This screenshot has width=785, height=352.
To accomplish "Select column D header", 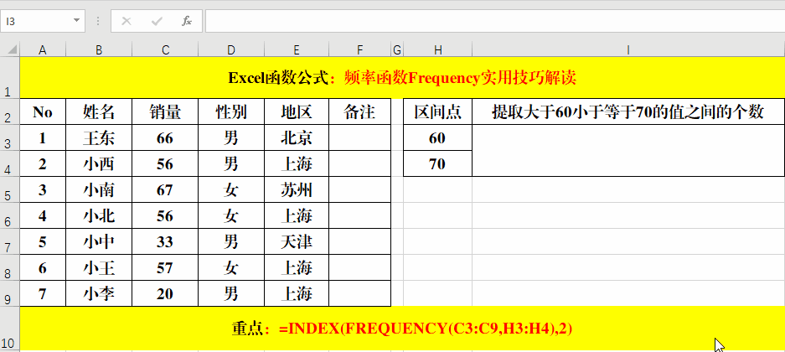I will click(231, 49).
